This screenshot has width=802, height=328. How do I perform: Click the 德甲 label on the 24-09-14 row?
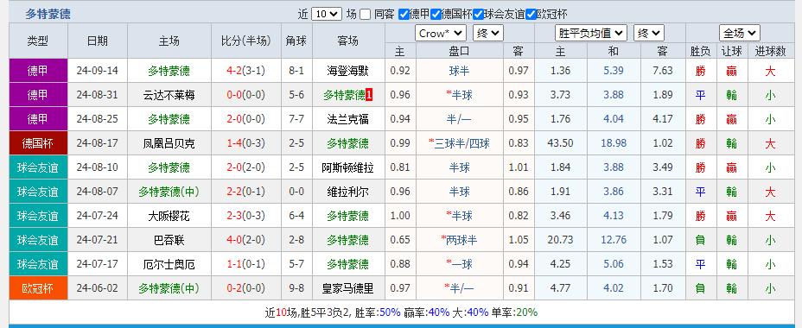tap(38, 71)
